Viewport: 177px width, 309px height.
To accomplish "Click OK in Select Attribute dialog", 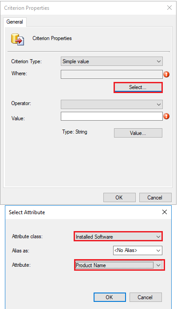I will tap(110, 297).
